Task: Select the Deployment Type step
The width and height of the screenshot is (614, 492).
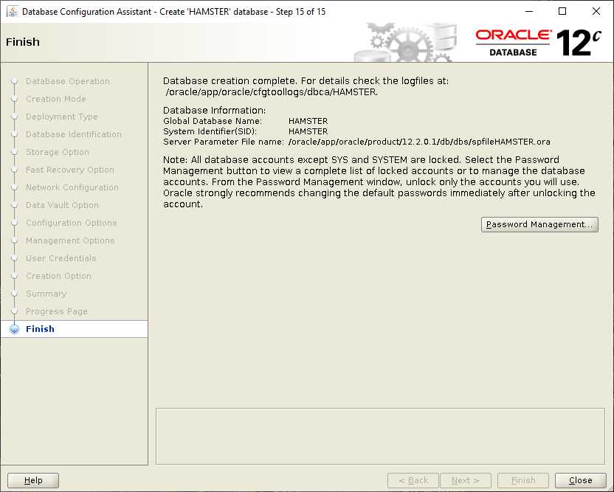Action: pyautogui.click(x=62, y=117)
